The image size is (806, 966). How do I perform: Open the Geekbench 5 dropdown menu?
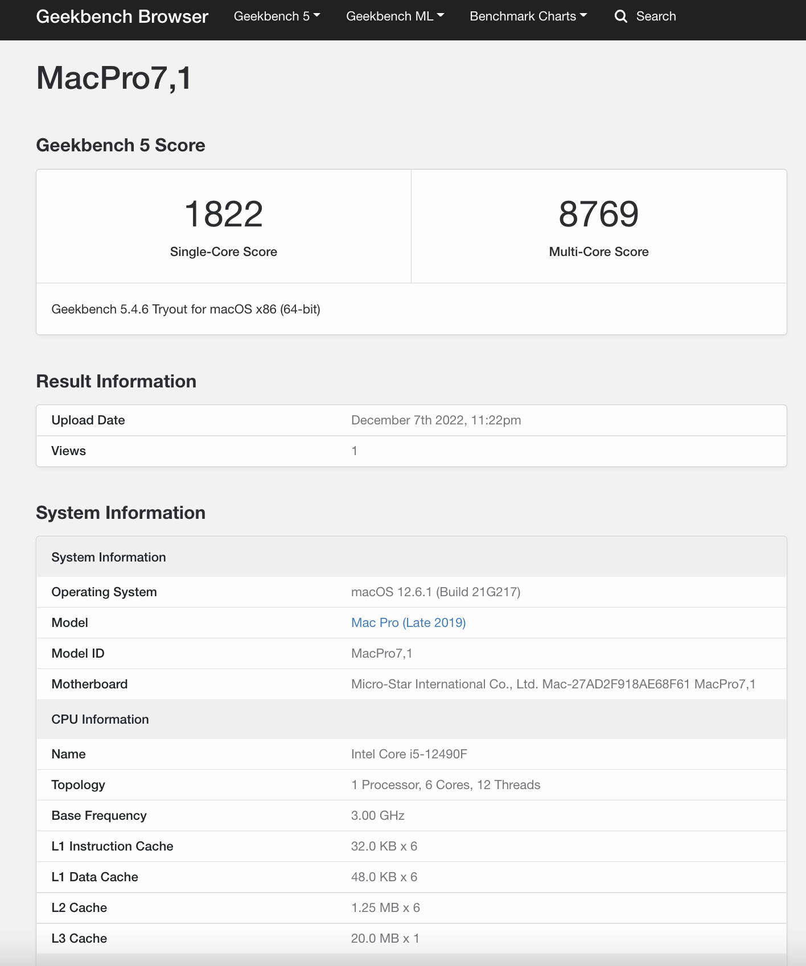(x=277, y=16)
